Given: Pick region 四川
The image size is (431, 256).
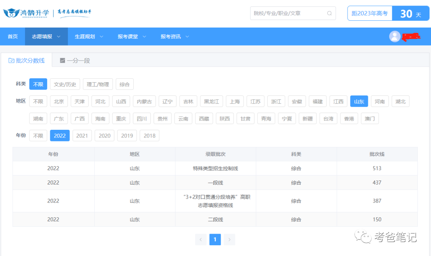Looking at the screenshot, I should [142, 119].
